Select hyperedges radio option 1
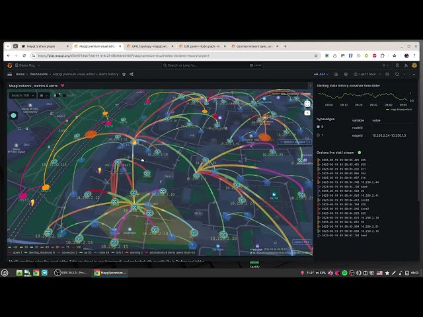 click(319, 135)
